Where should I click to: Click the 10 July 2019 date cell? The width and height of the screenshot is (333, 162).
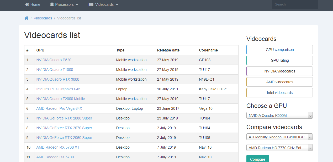[x=176, y=89]
